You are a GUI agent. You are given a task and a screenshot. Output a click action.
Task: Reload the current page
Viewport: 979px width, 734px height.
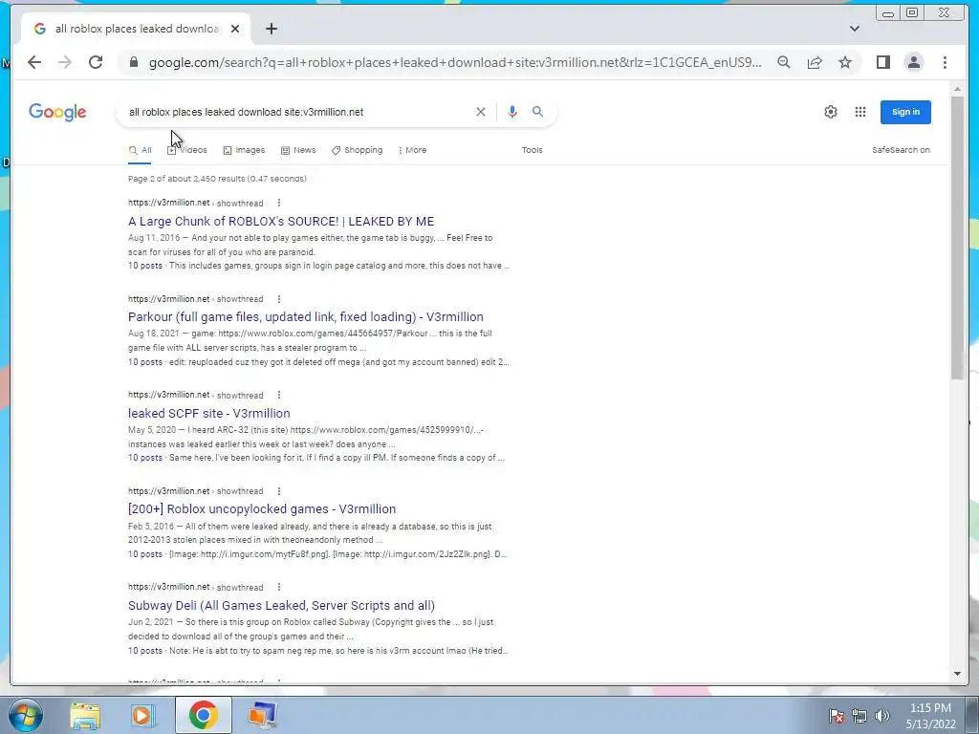(96, 62)
